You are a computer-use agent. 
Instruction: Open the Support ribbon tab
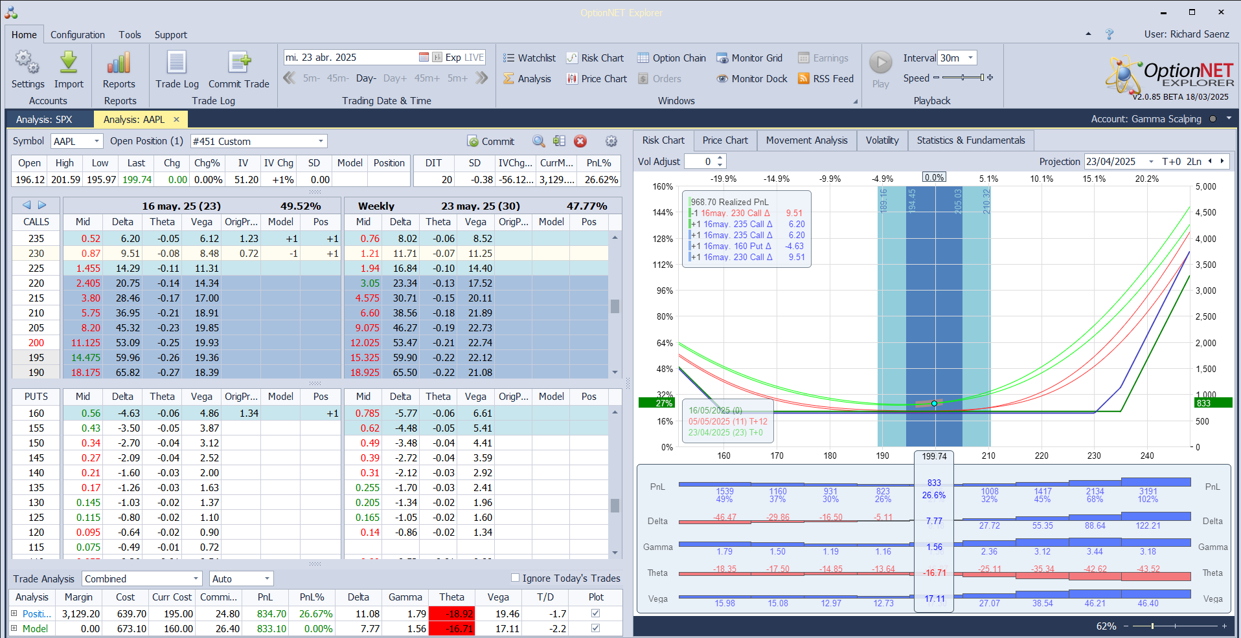coord(170,34)
